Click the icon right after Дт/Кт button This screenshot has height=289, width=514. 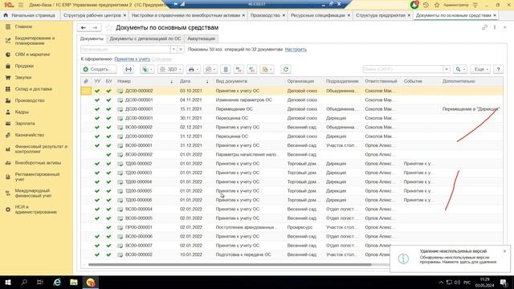tap(251, 69)
